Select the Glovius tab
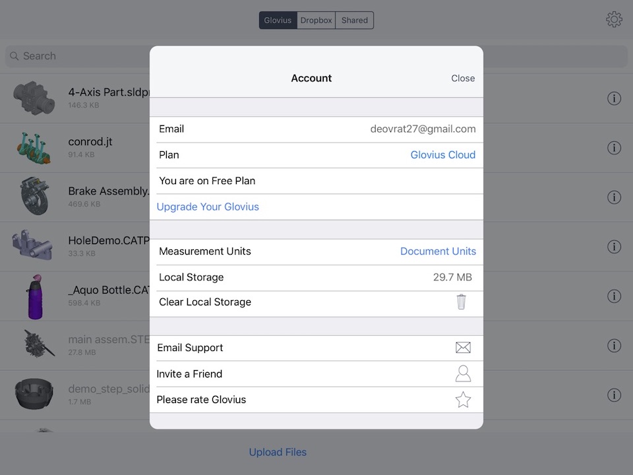633x475 pixels. 278,20
